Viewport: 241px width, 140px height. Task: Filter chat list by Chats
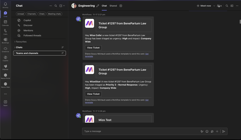42,14
